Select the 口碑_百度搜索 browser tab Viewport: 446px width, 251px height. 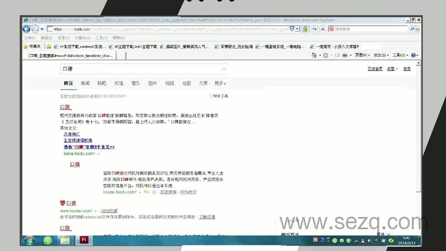(x=72, y=55)
